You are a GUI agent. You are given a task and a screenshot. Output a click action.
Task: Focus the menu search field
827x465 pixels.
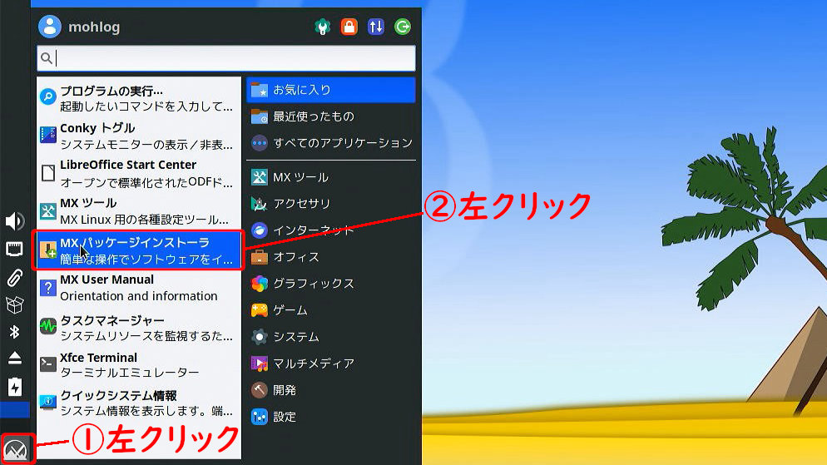click(x=226, y=58)
